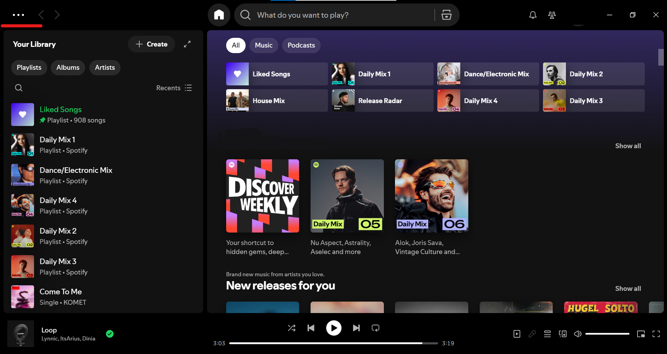Toggle repeat mode
Image resolution: width=667 pixels, height=354 pixels.
coord(375,328)
